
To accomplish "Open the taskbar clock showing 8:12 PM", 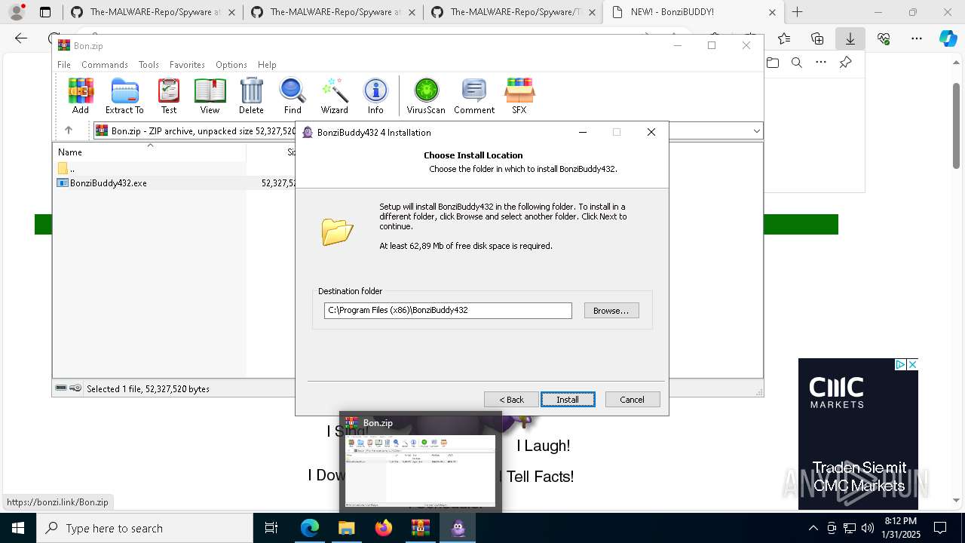I will click(x=901, y=528).
